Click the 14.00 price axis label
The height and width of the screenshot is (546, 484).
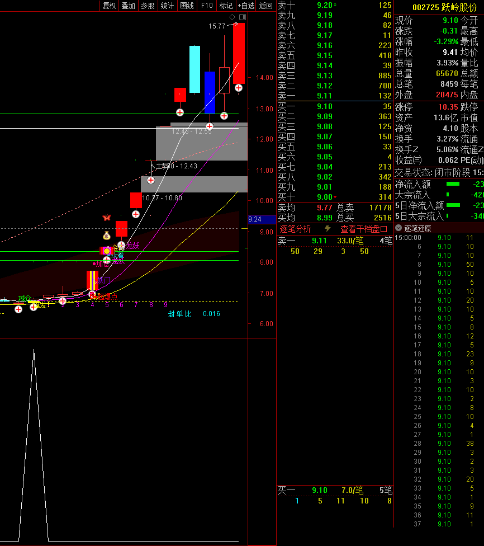(x=264, y=78)
